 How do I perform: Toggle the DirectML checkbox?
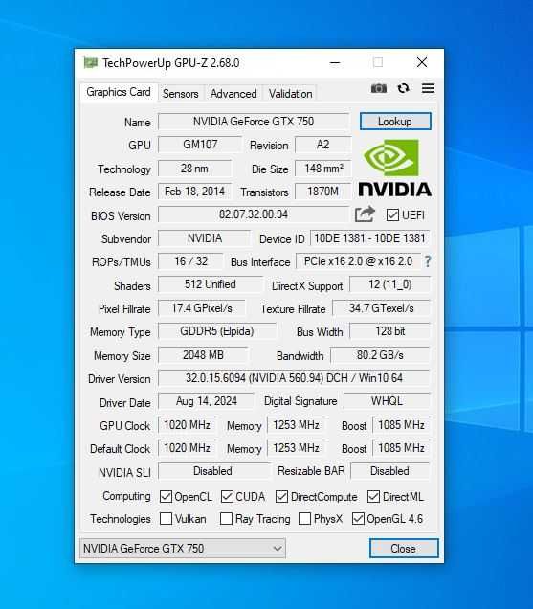(373, 496)
